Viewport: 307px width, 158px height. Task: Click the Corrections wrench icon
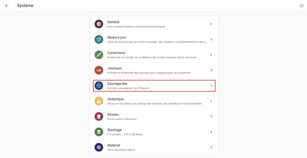click(99, 55)
